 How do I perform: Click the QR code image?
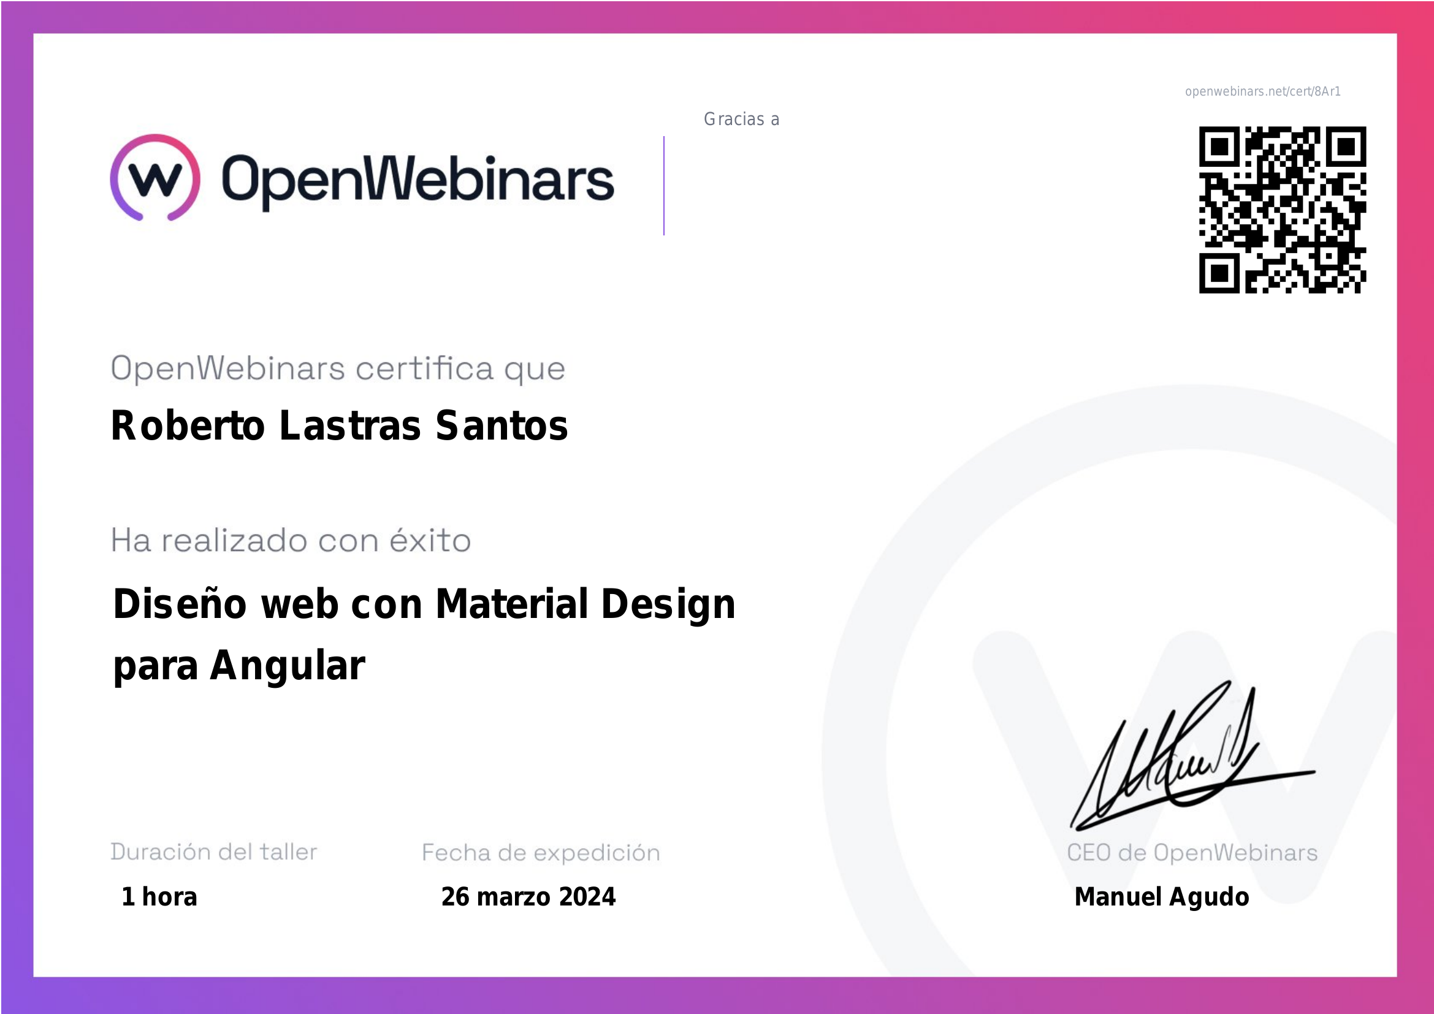pos(1282,210)
